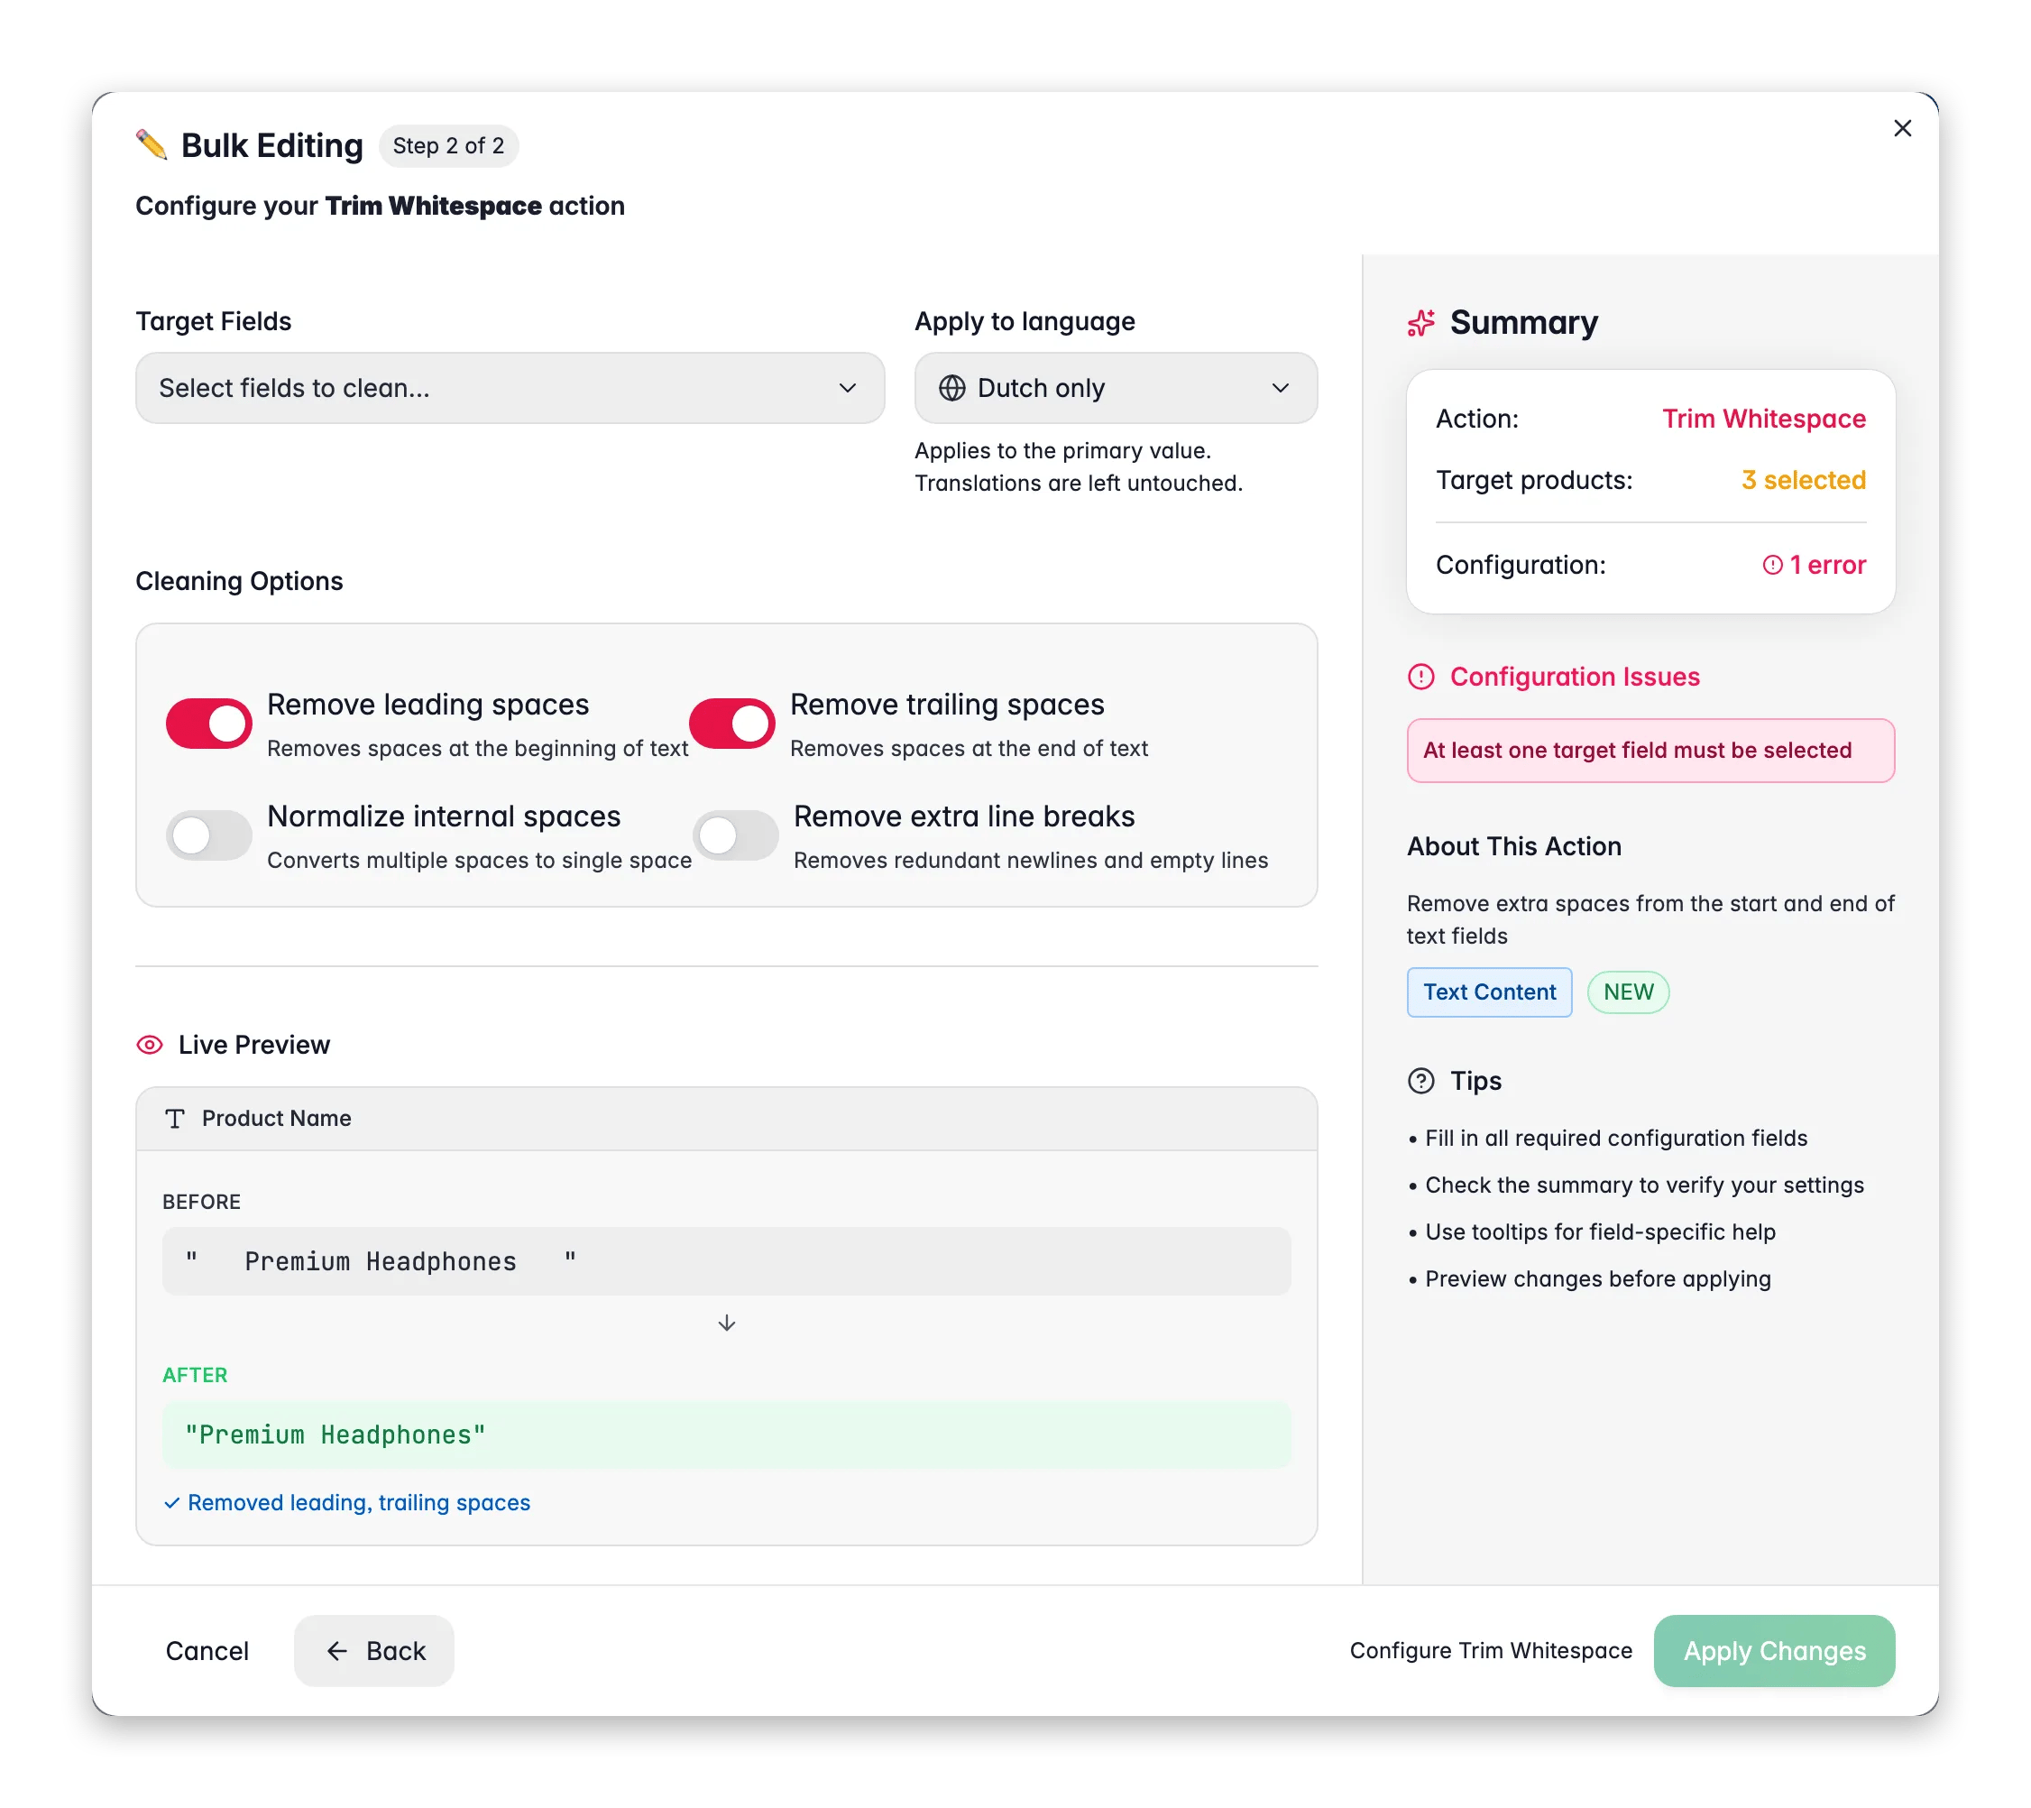
Task: Click the Trim Whitespace action value in Summary
Action: coord(1764,419)
